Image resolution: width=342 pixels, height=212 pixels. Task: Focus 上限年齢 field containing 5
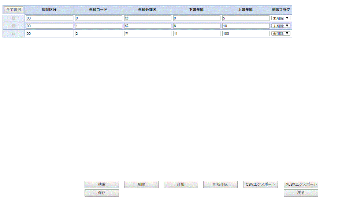(246, 18)
